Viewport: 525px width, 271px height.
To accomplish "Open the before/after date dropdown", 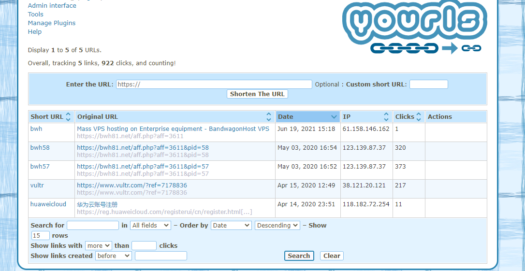I will (114, 256).
